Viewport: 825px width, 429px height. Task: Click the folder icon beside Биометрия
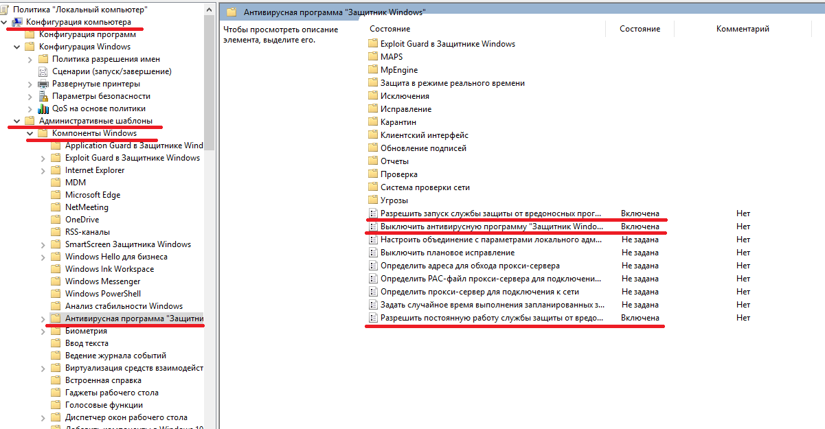click(x=56, y=331)
